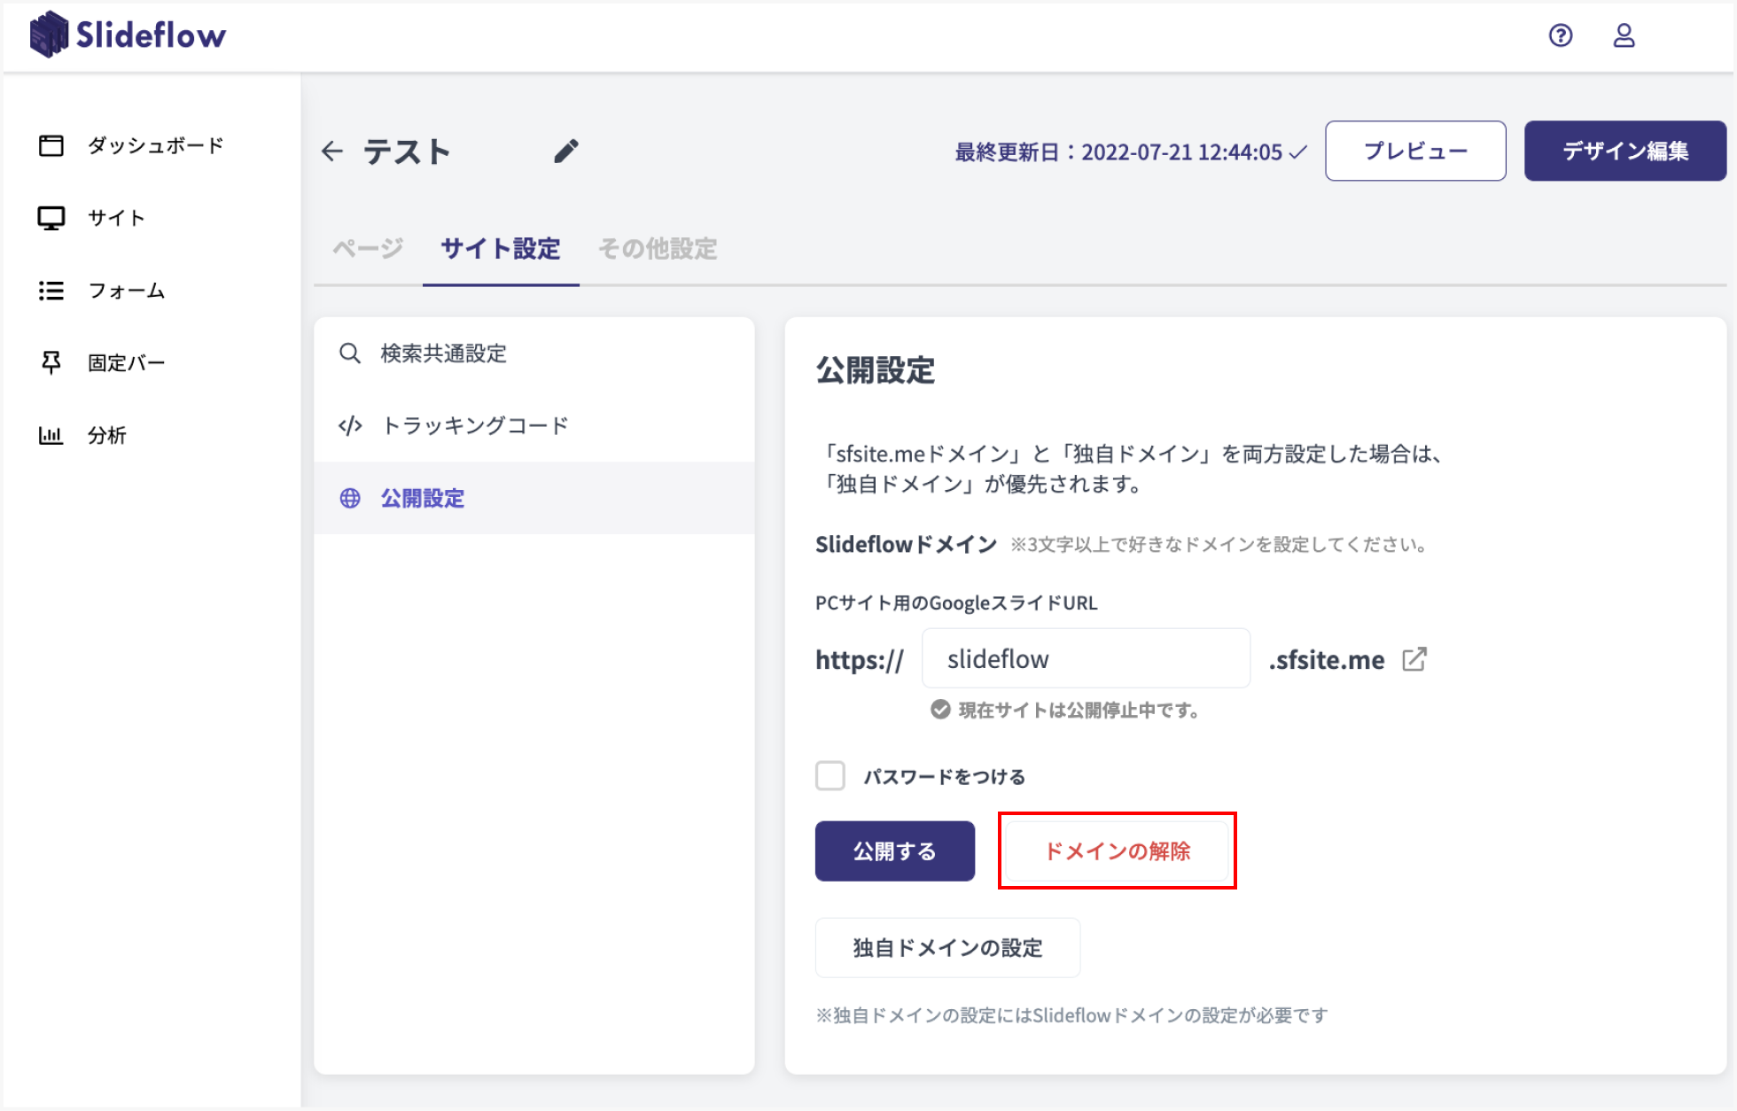Click the site title テスト
The image size is (1737, 1111).
tap(407, 151)
